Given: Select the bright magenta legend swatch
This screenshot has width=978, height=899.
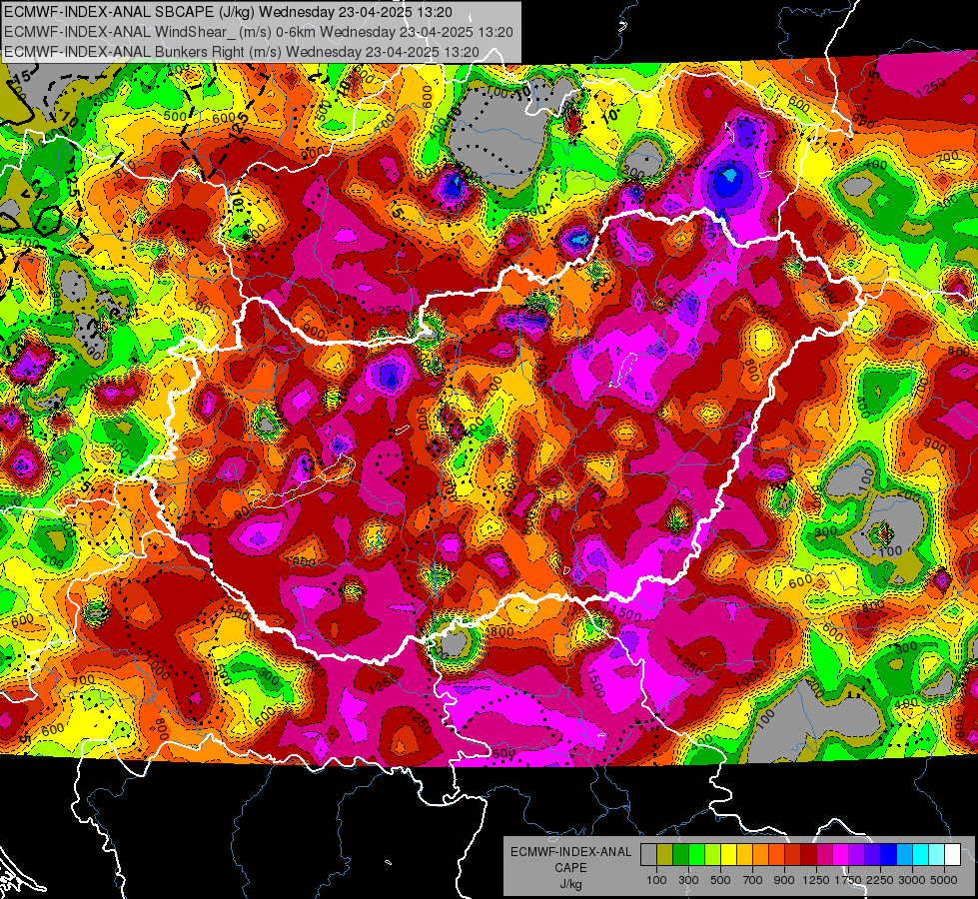Looking at the screenshot, I should (x=841, y=854).
